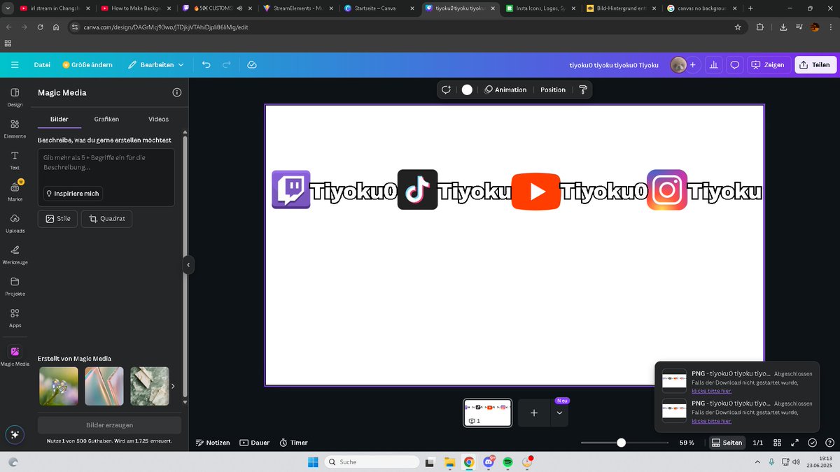The height and width of the screenshot is (472, 840).
Task: Click the klicke bitte hier download link
Action: point(712,391)
